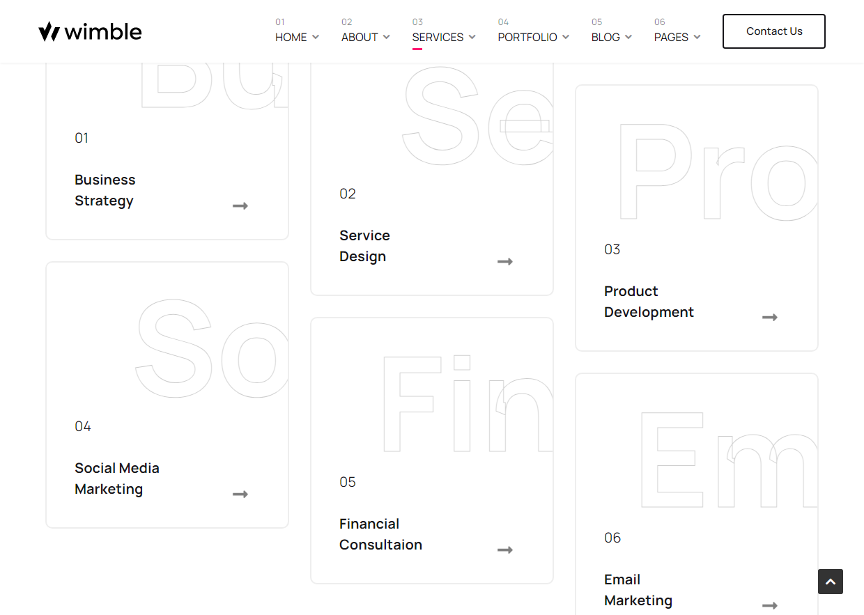Screen dimensions: 864x615
Task: Click the arrow on Product Development card
Action: pos(770,318)
